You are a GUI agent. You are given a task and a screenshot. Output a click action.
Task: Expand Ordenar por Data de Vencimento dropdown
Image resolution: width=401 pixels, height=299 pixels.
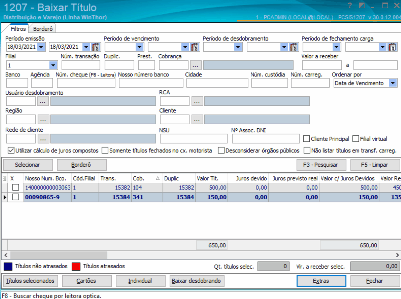pos(393,83)
